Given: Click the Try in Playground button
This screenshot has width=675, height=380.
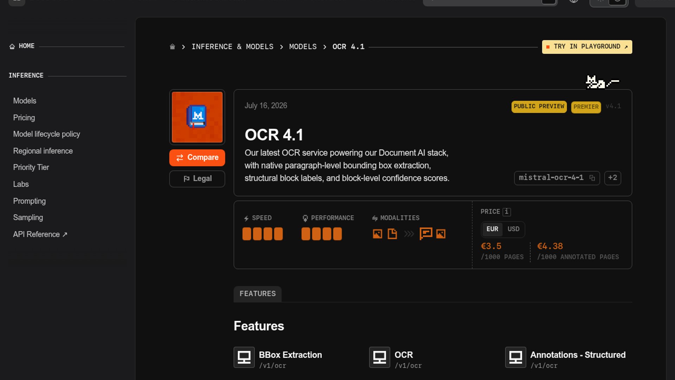Looking at the screenshot, I should (x=587, y=47).
